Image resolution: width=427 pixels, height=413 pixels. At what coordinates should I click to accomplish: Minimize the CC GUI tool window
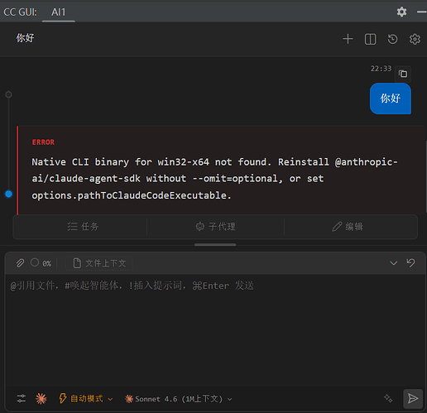[422, 12]
